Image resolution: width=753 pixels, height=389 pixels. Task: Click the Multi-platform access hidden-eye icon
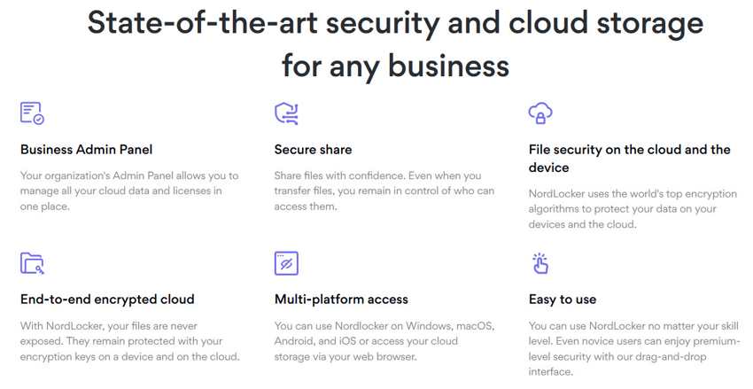(x=286, y=263)
